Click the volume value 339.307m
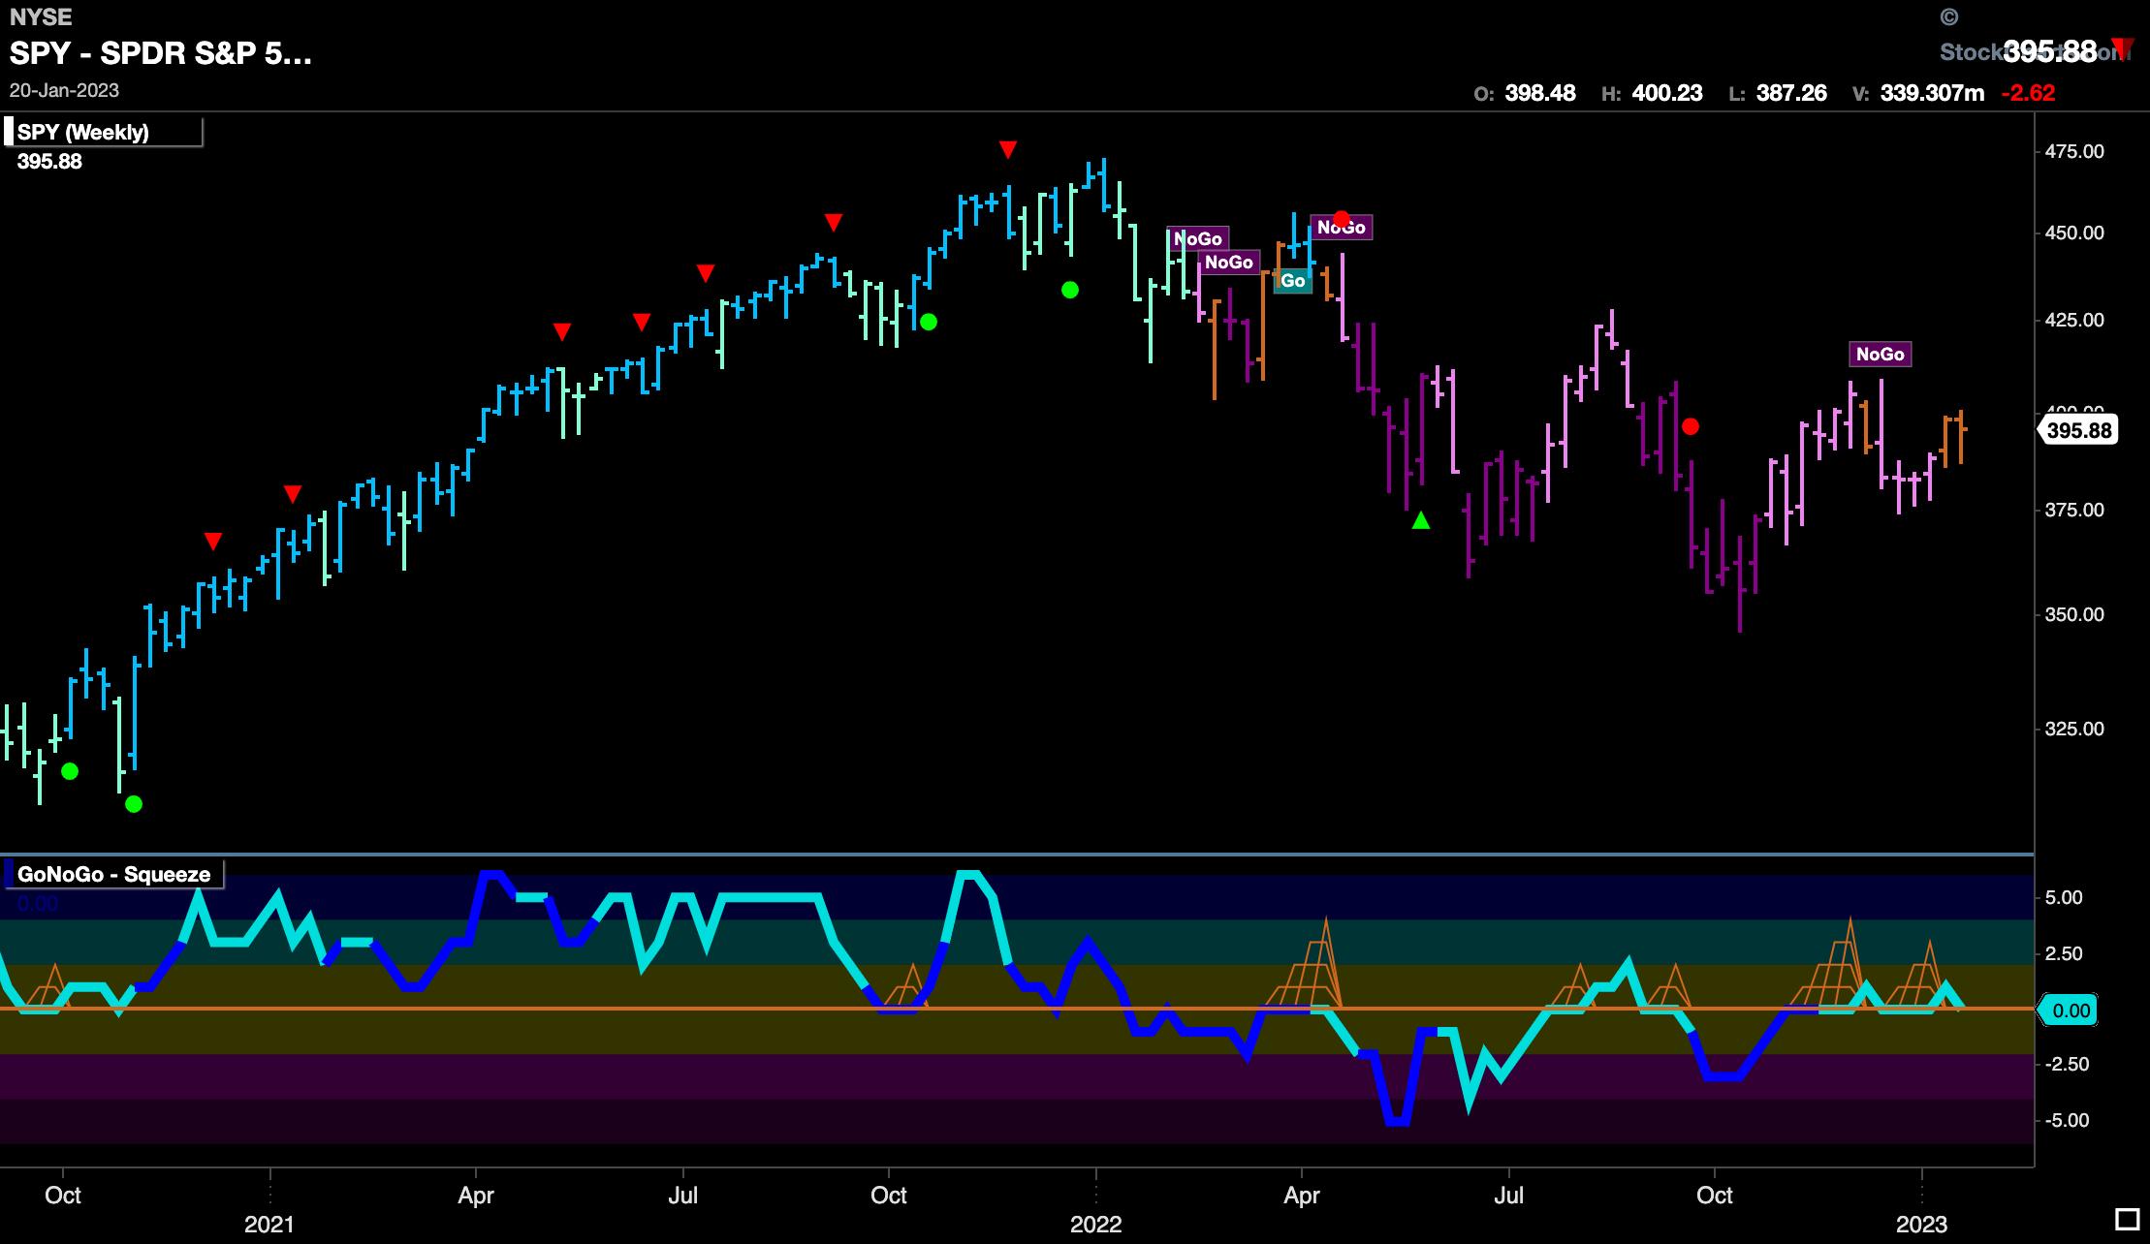Image resolution: width=2150 pixels, height=1244 pixels. click(1931, 93)
